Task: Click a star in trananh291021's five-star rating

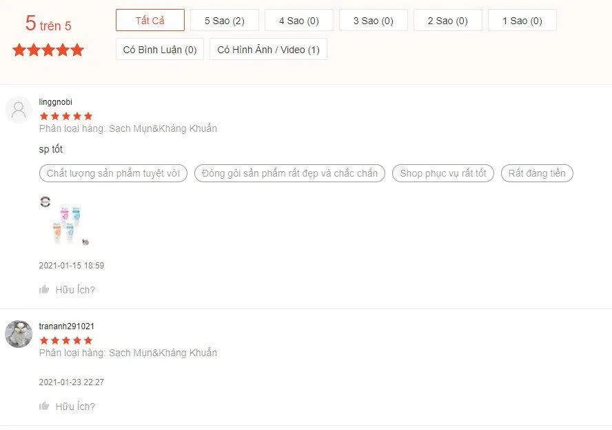Action: coord(65,340)
